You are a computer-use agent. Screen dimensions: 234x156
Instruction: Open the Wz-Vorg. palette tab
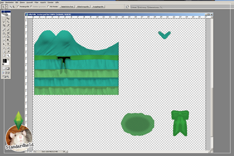click(x=143, y=7)
